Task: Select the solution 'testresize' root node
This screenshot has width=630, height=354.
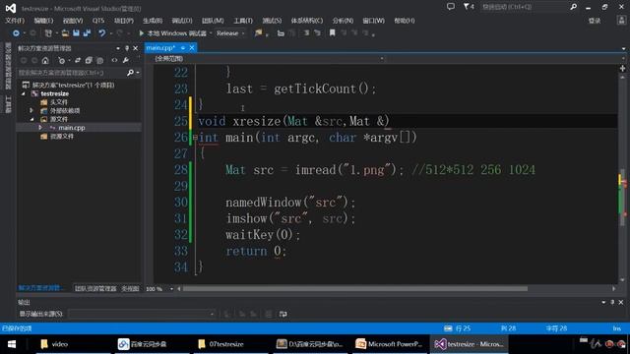Action: point(73,86)
